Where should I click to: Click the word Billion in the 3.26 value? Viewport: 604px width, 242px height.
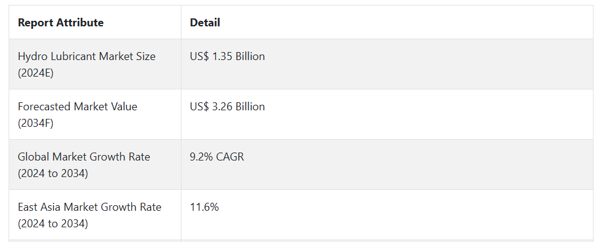coord(250,107)
